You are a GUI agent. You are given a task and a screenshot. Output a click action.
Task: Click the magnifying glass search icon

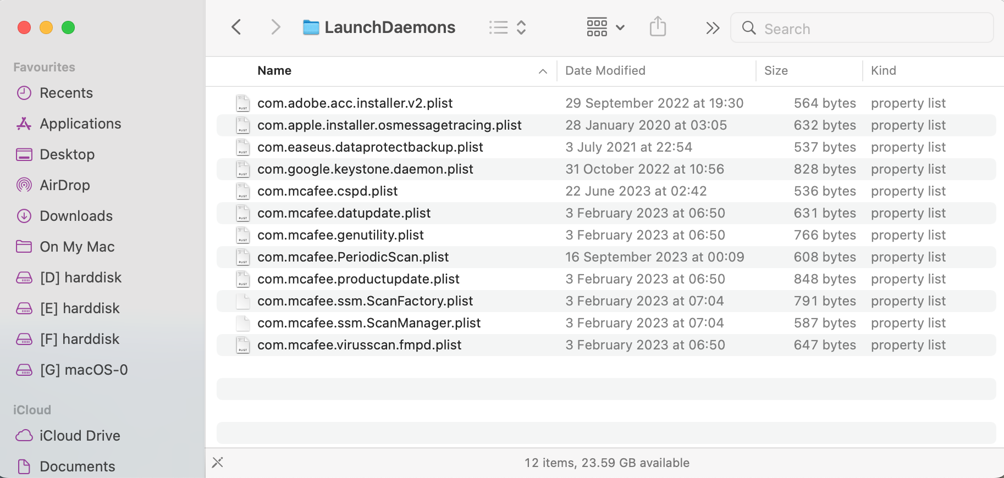coord(749,28)
